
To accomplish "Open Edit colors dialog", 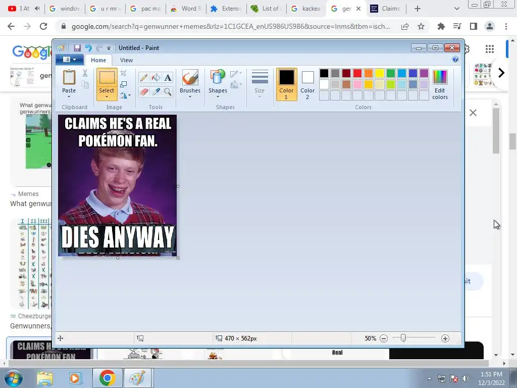I will pyautogui.click(x=440, y=84).
